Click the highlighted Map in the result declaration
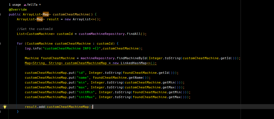This screenshot has width=274, height=119. (x=40, y=19)
